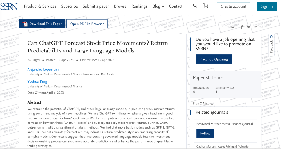Click the paper title heading
Image resolution: width=281 pixels, height=149 pixels.
(x=98, y=47)
